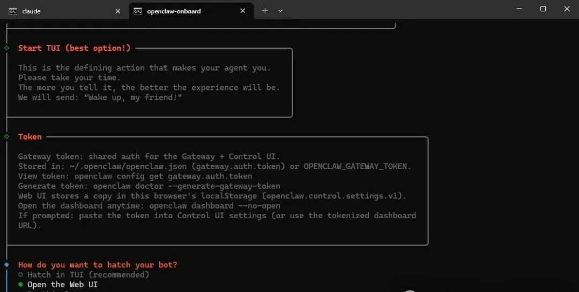Click the blue diamond beside hatch prompt
The height and width of the screenshot is (292, 579).
[x=6, y=264]
